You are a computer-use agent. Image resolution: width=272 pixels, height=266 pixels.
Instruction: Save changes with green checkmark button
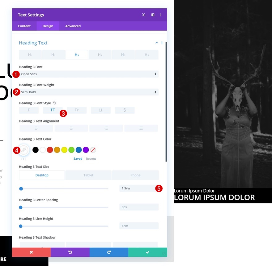click(x=148, y=252)
